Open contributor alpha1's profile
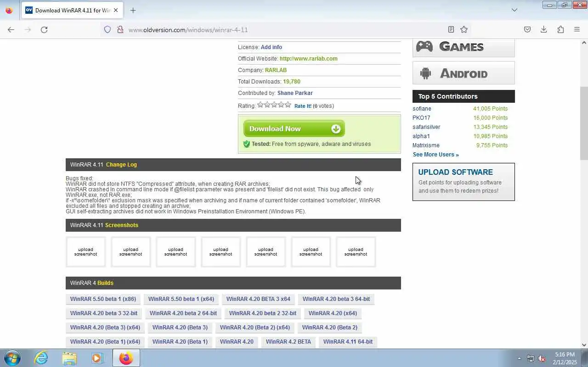This screenshot has width=588, height=367. coord(421,136)
